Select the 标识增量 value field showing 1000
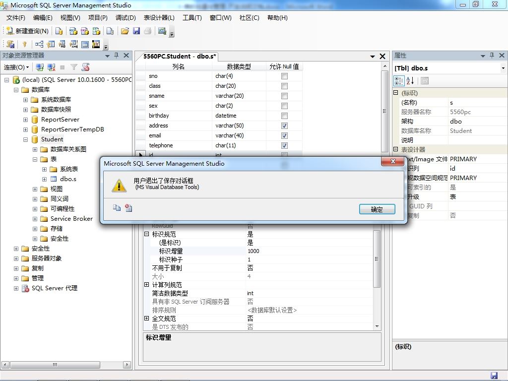The image size is (508, 381). pyautogui.click(x=310, y=251)
